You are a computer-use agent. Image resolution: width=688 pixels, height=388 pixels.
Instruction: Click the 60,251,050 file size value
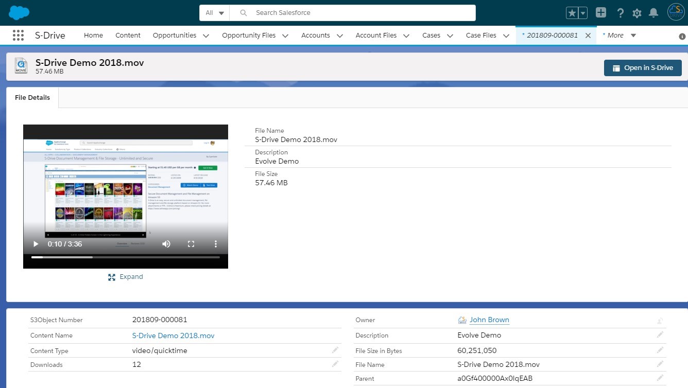pos(477,350)
